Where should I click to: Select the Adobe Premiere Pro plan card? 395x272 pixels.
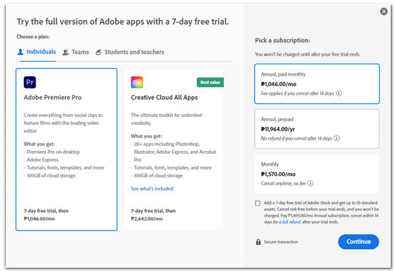click(x=66, y=149)
